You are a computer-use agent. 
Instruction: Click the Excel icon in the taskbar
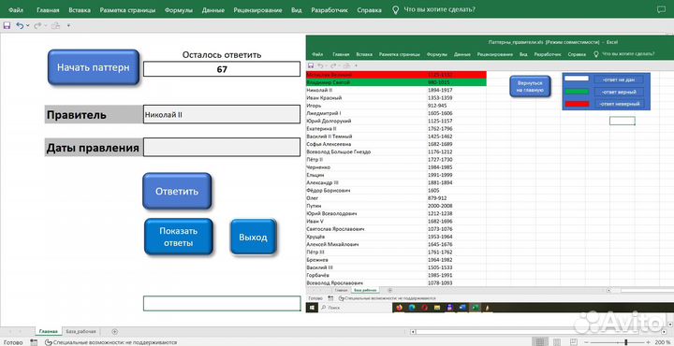[476, 308]
